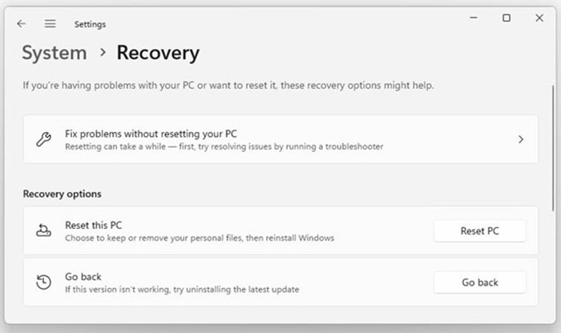Expand the Fix problems chevron arrow
This screenshot has width=561, height=333.
[x=521, y=139]
